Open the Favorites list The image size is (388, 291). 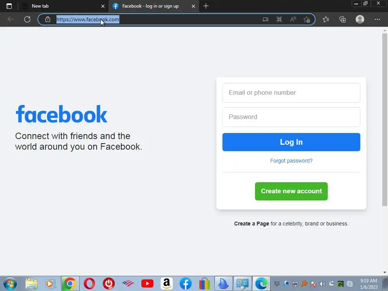coord(326,19)
